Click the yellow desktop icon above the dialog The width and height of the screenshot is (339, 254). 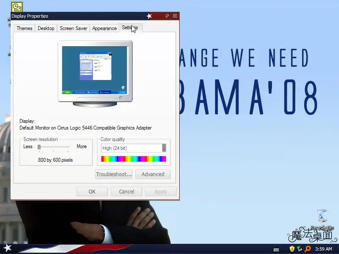(17, 7)
